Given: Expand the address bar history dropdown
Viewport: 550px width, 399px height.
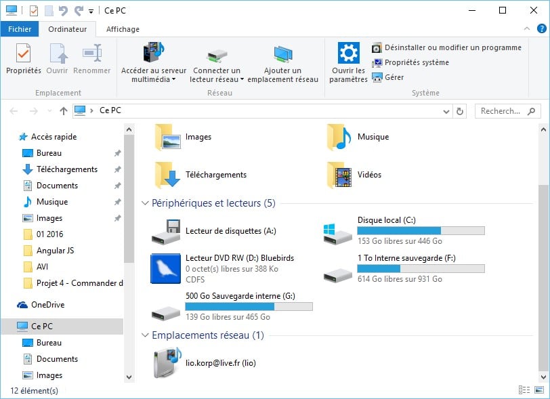Looking at the screenshot, I should point(445,111).
